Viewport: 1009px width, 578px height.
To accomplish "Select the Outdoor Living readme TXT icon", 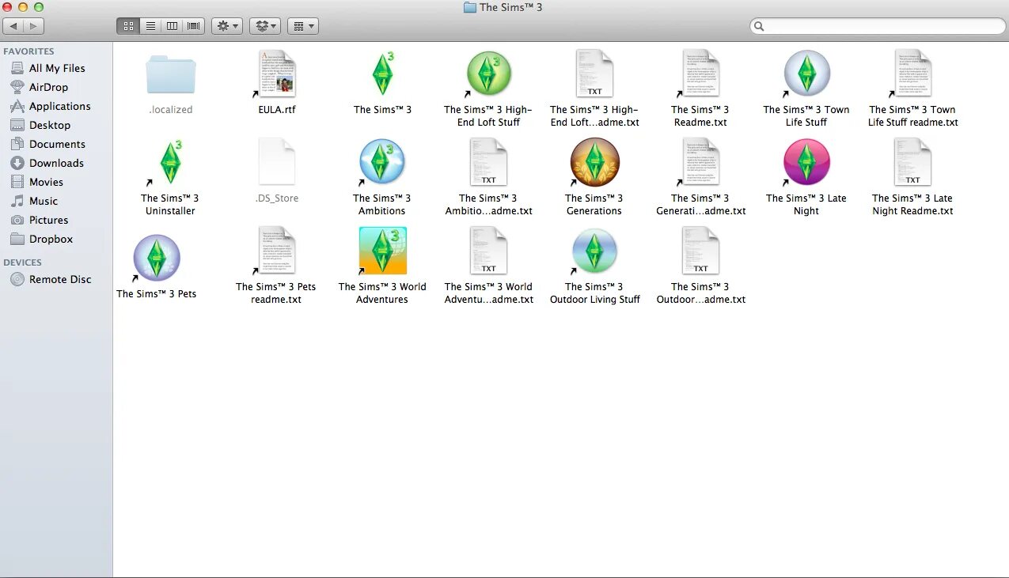I will click(700, 251).
